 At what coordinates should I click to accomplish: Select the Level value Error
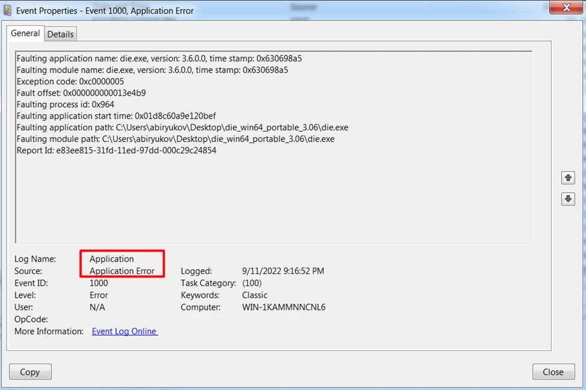98,295
